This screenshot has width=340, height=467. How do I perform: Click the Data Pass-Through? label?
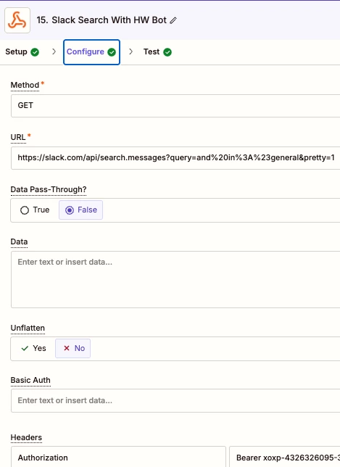pyautogui.click(x=49, y=189)
